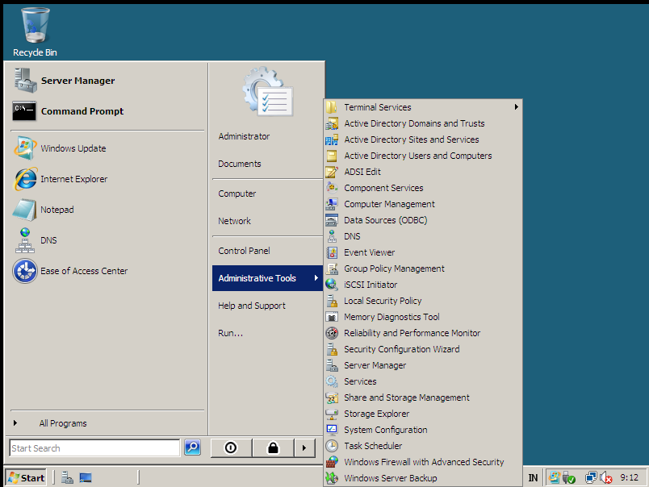Open Computer from Start menu
649x487 pixels.
tap(237, 194)
